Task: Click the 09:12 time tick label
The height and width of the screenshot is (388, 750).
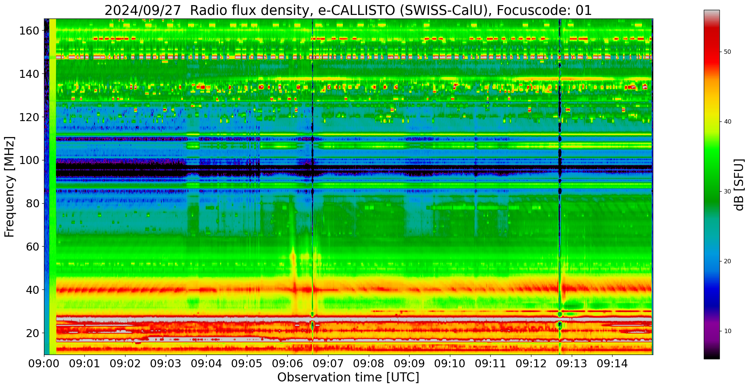Action: click(531, 363)
